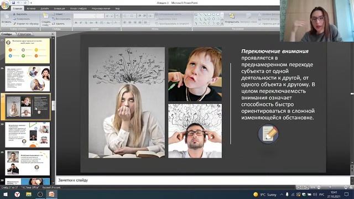Click the Arrange (Упорядочить) icon
The width and height of the screenshot is (354, 199).
[x=232, y=16]
